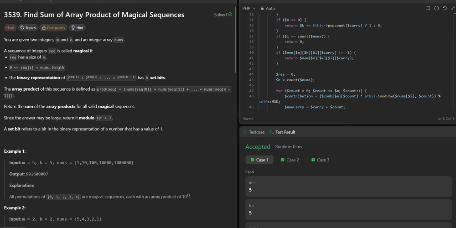Click the format code braces icon
456x228 pixels.
point(436,8)
